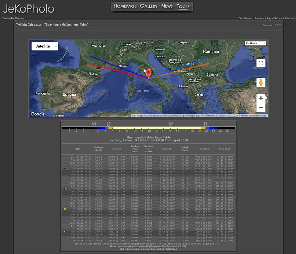Open the Tools menu item
This screenshot has height=254, width=296.
pyautogui.click(x=183, y=7)
